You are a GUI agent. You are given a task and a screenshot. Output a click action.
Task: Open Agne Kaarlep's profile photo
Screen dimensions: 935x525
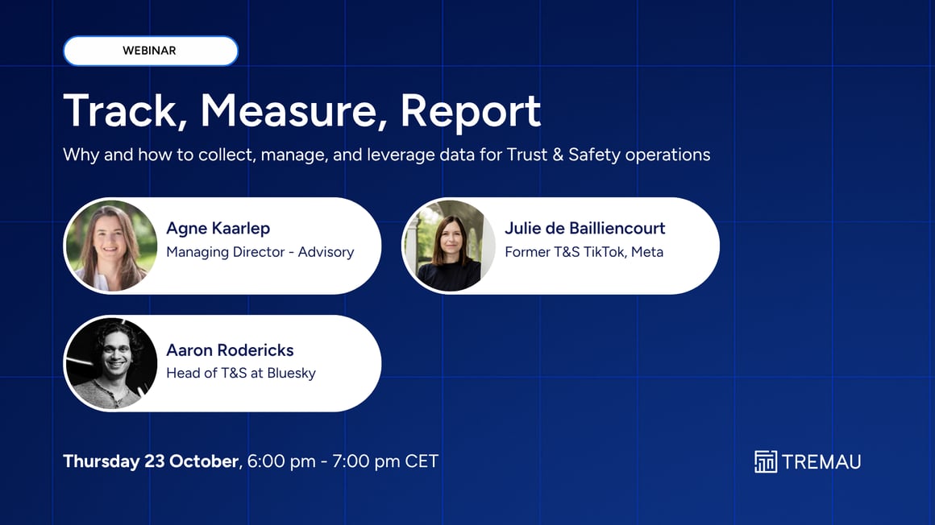click(111, 246)
